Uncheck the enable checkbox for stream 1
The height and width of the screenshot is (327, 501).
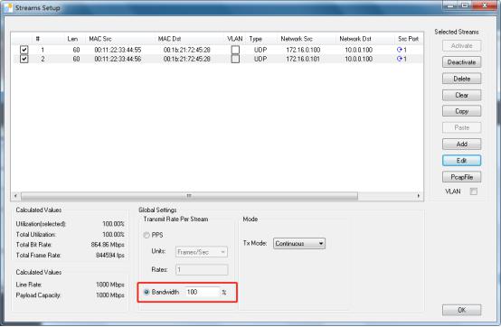pos(24,50)
